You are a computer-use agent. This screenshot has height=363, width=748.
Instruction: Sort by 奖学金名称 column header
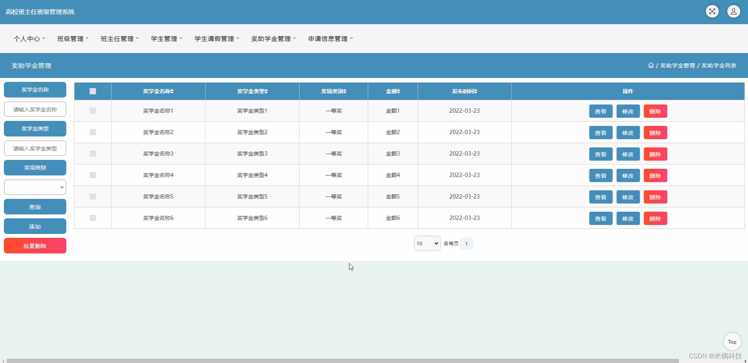point(158,91)
